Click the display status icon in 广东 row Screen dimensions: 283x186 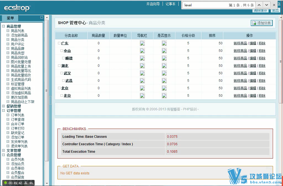164,43
